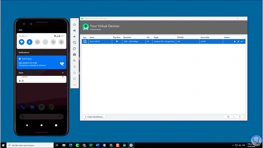Click the emulator toolbar back triangle
The width and height of the screenshot is (263, 148).
pos(74,67)
